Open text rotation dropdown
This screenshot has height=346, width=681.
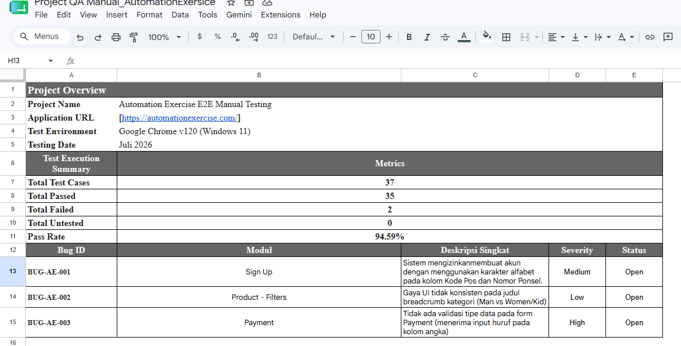pos(626,37)
